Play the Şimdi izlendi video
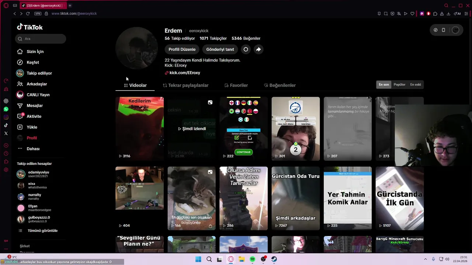 (192, 129)
